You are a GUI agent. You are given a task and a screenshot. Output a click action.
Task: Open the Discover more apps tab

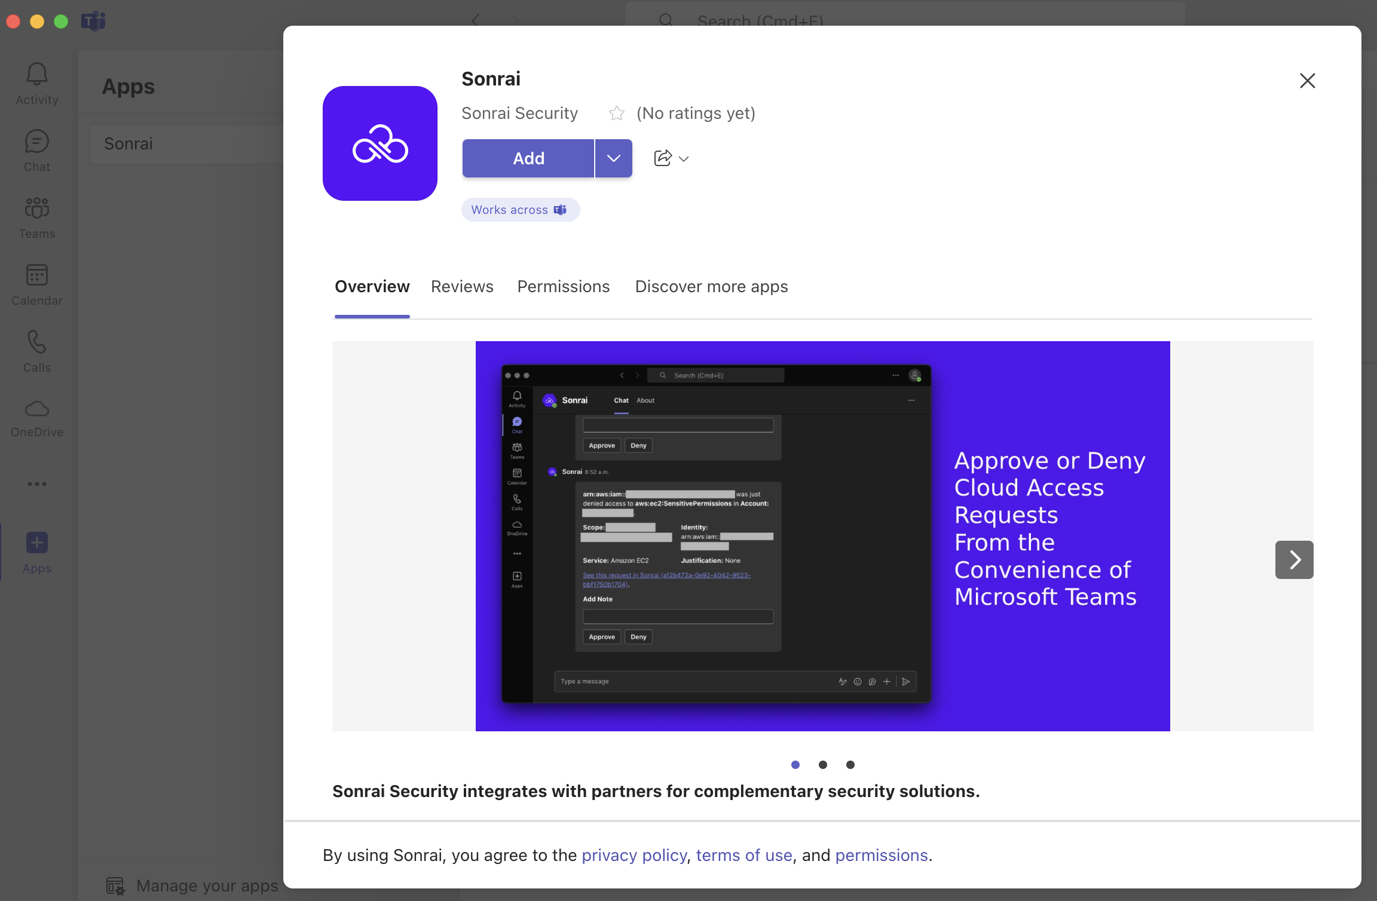pos(712,287)
